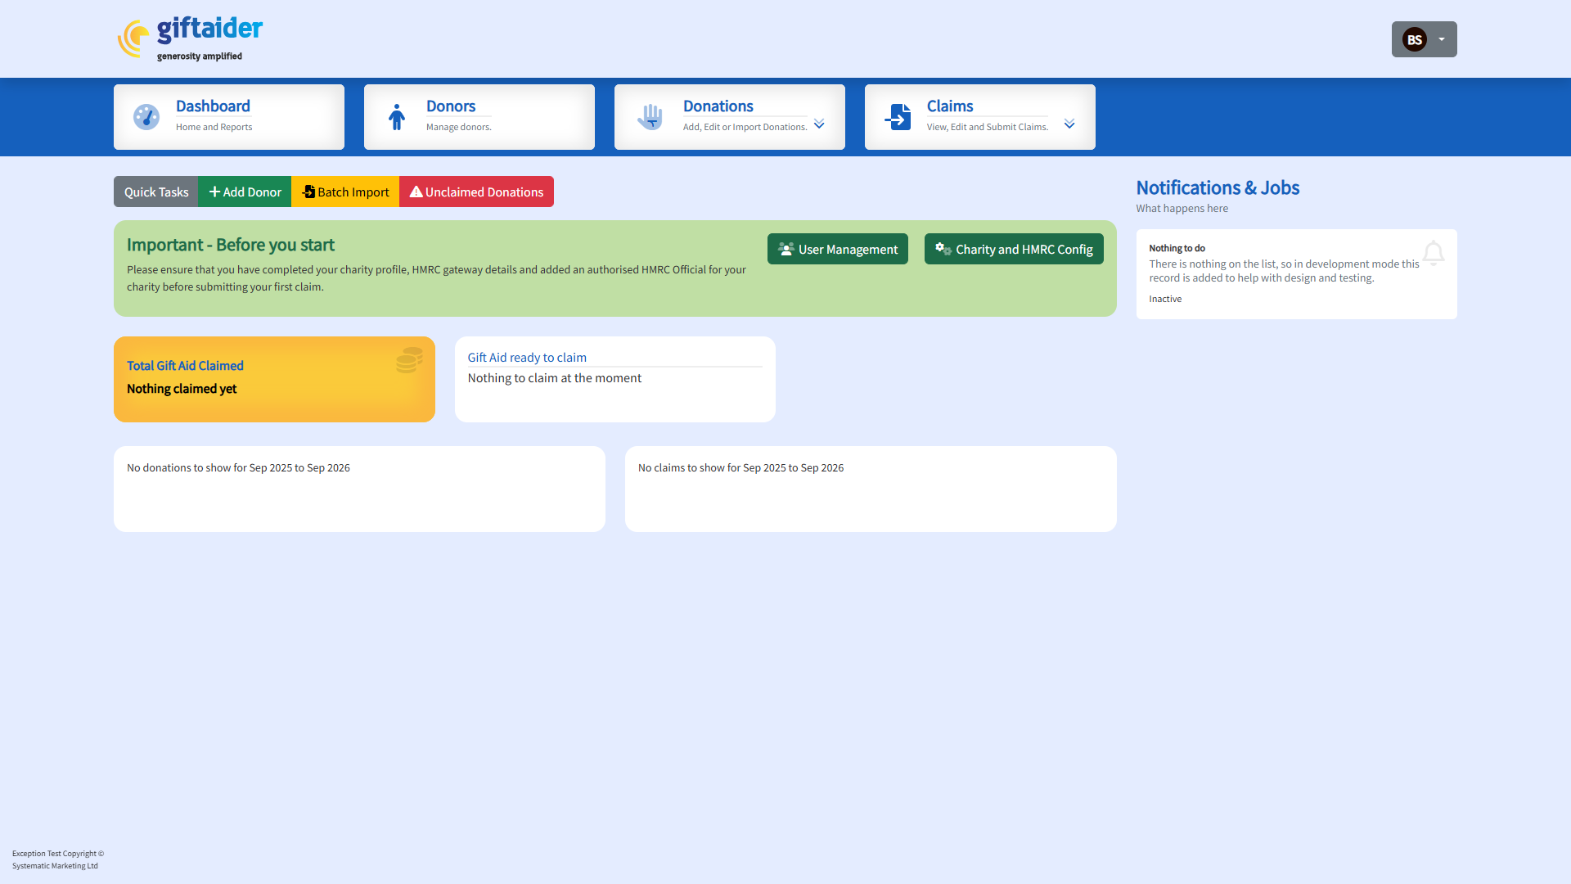Click the Inactive status label
This screenshot has width=1571, height=884.
(1165, 299)
